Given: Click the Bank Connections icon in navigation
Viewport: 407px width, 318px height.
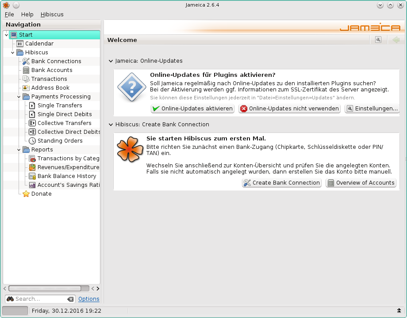Looking at the screenshot, I should coord(26,61).
